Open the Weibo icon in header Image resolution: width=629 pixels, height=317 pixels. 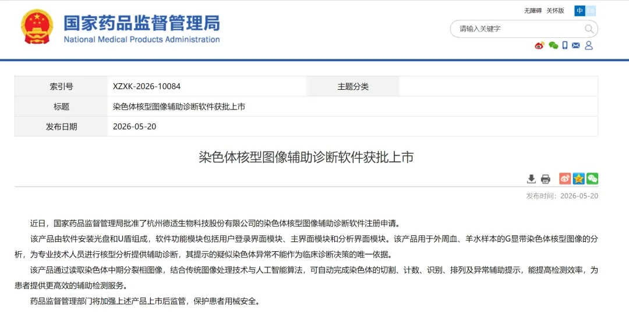point(539,45)
